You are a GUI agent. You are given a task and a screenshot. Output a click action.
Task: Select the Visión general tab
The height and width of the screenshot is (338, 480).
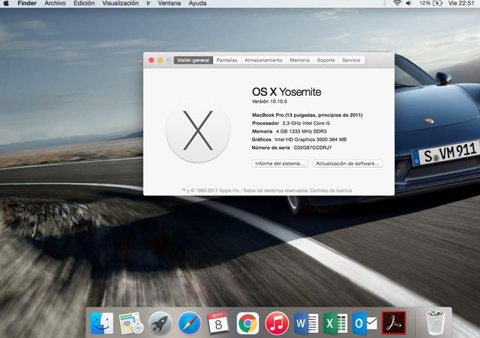193,60
